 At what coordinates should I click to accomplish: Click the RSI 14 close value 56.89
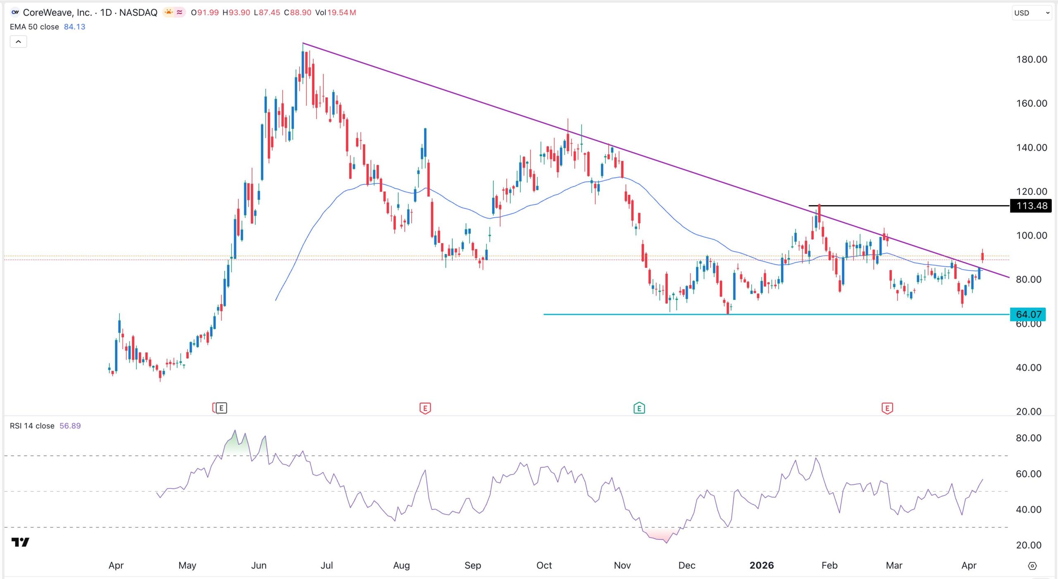coord(71,425)
